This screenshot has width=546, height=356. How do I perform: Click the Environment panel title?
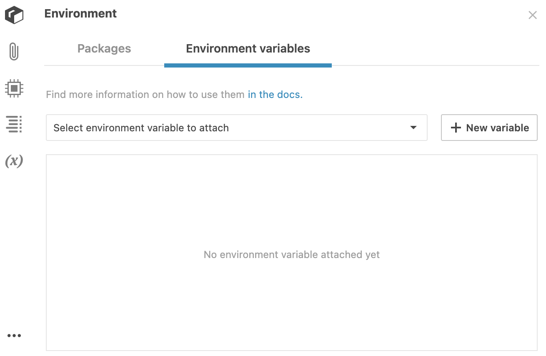coord(80,13)
